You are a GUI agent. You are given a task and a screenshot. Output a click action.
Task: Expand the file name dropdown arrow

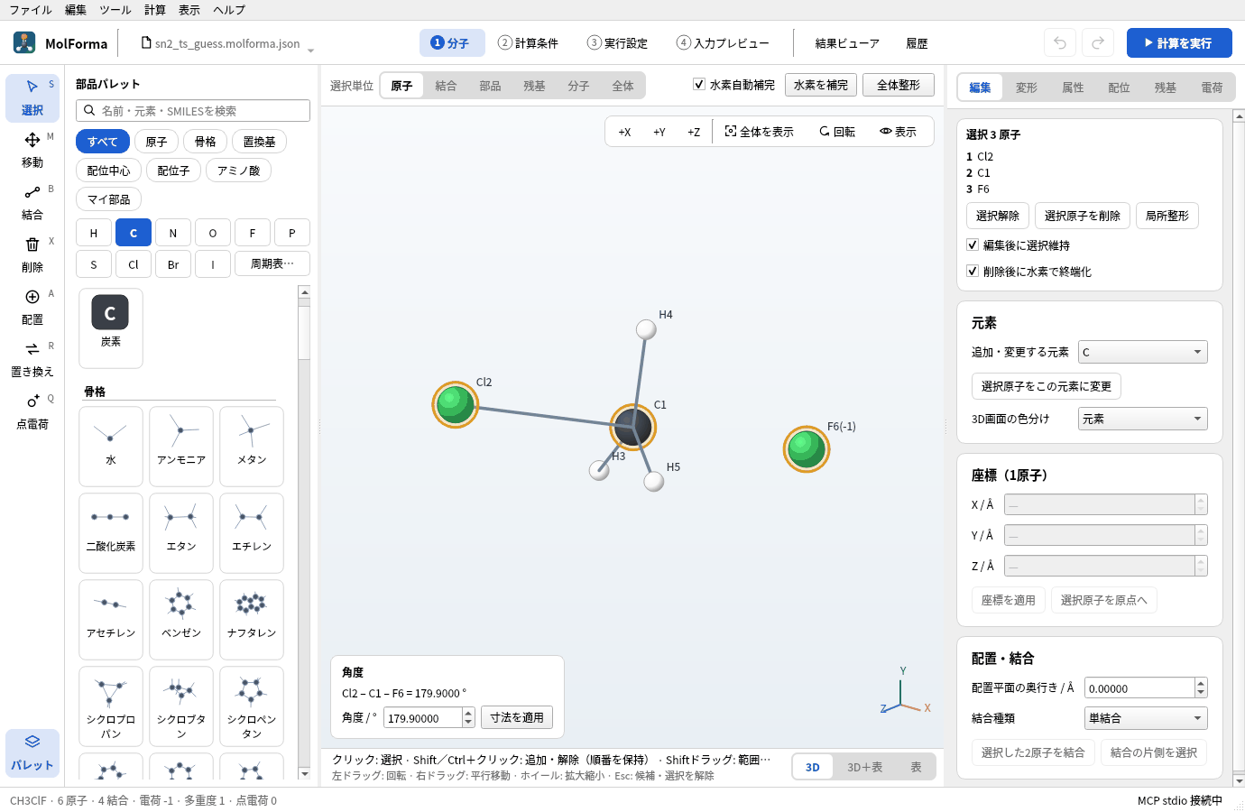click(x=310, y=51)
